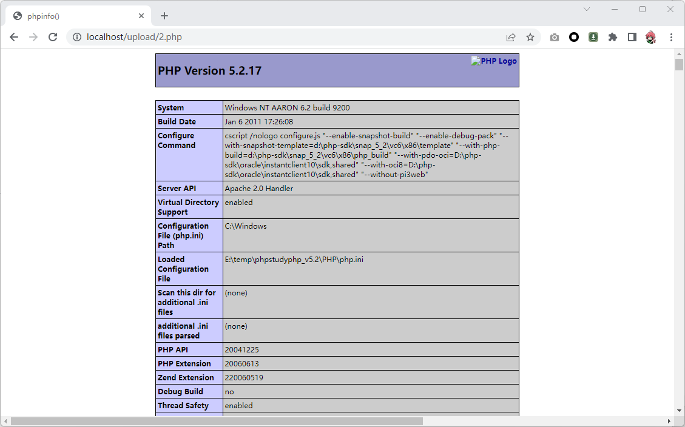
Task: Open the anime avatar profile menu
Action: pyautogui.click(x=651, y=37)
